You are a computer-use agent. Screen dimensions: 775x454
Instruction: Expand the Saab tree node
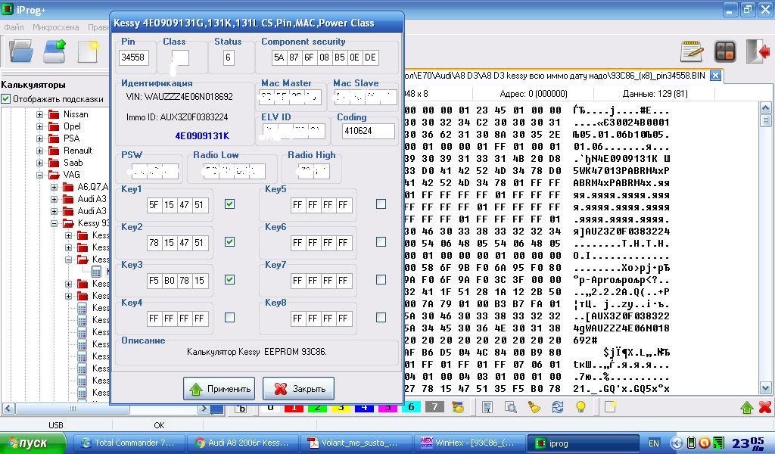(x=39, y=163)
